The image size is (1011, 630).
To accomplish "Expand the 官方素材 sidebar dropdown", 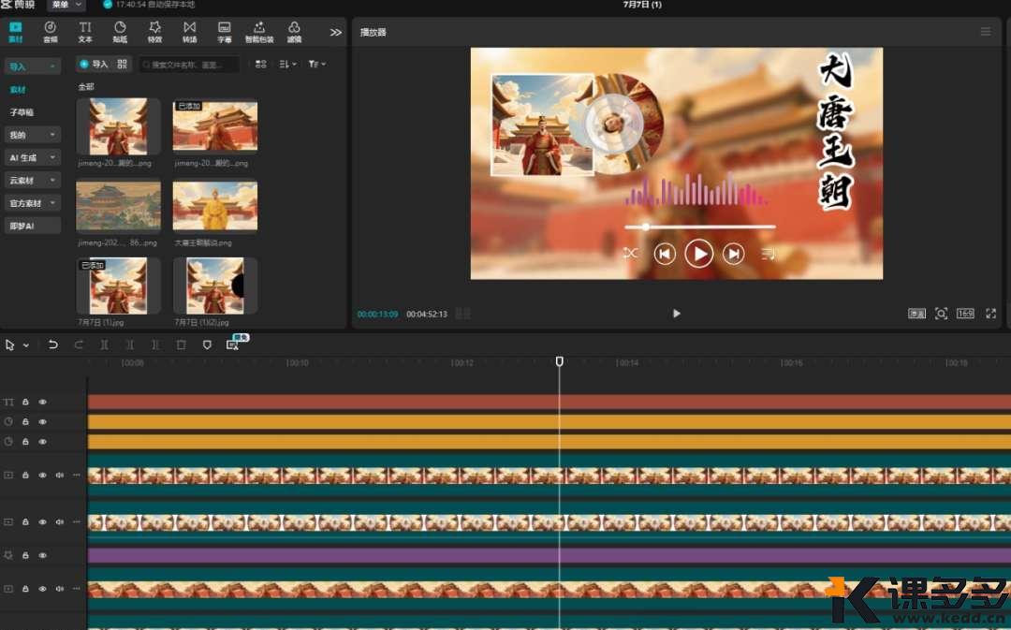I will (x=33, y=203).
